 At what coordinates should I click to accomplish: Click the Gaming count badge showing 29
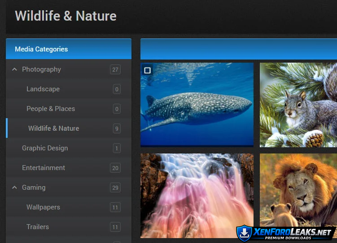coord(115,188)
